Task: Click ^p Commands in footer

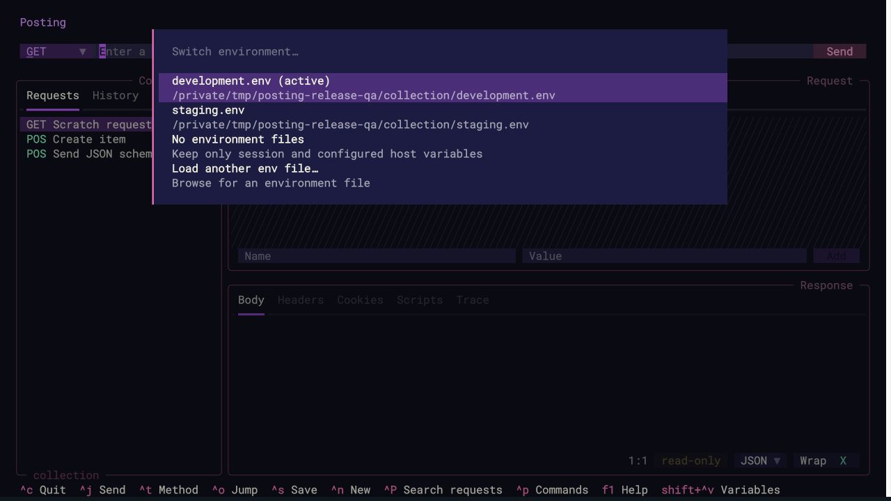Action: coord(552,490)
